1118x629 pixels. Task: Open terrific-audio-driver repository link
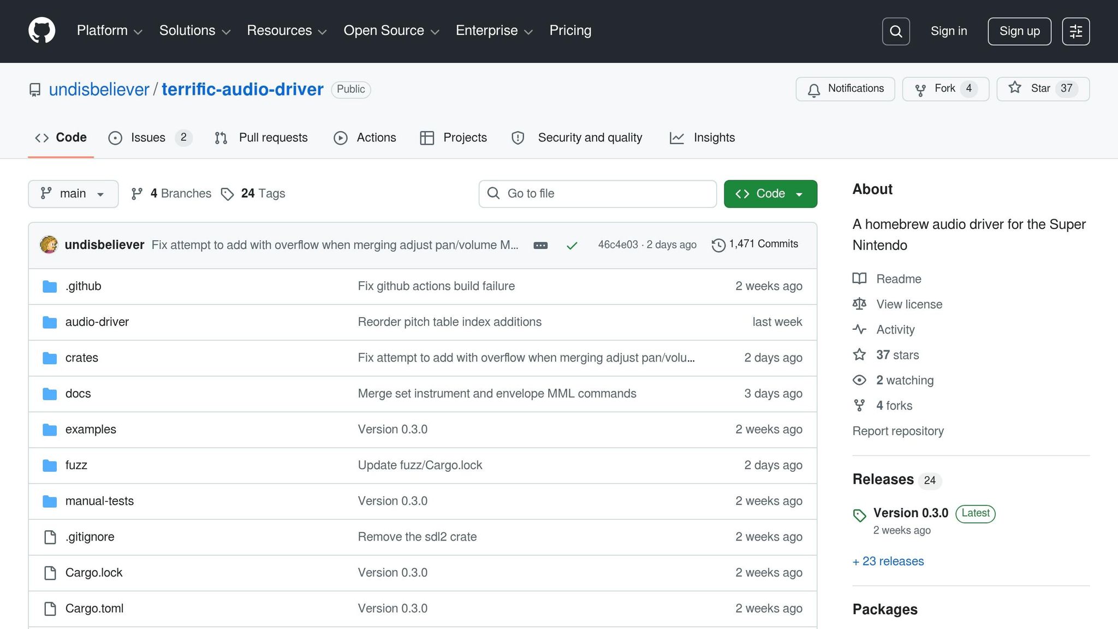pos(242,90)
